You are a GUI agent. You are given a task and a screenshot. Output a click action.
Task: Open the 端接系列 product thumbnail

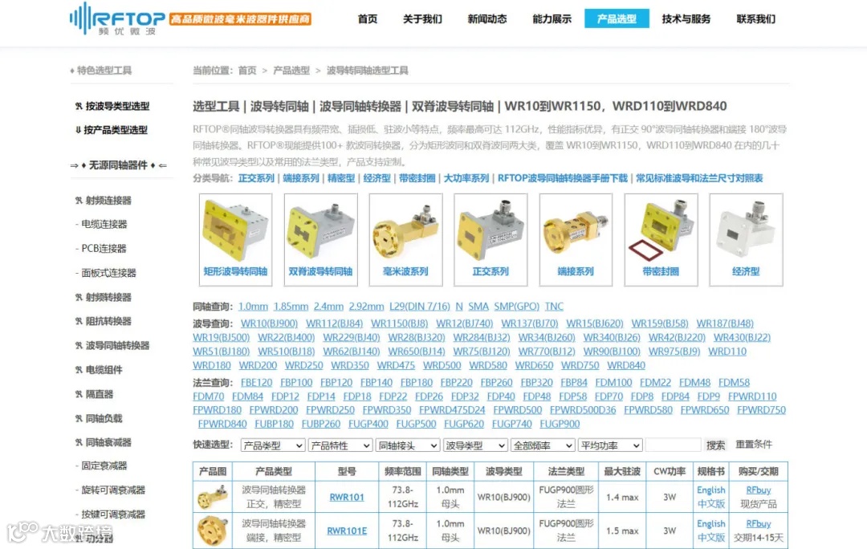click(x=576, y=239)
